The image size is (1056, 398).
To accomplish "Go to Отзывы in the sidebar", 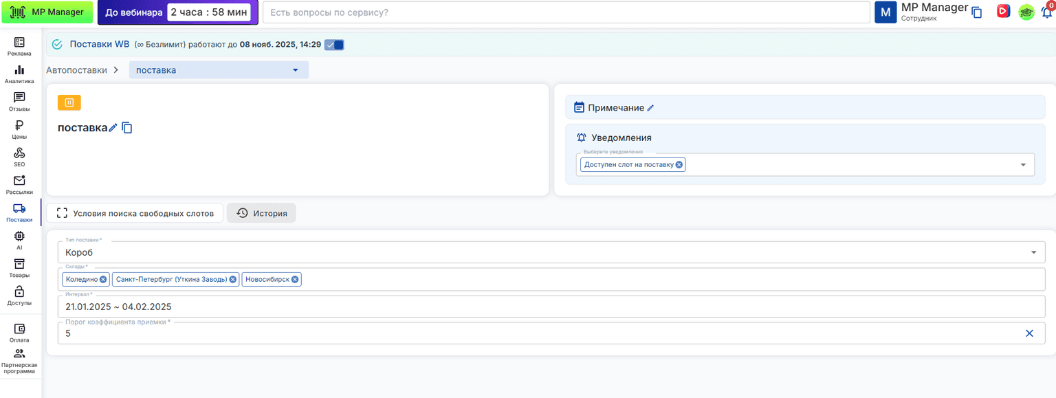I will click(19, 102).
